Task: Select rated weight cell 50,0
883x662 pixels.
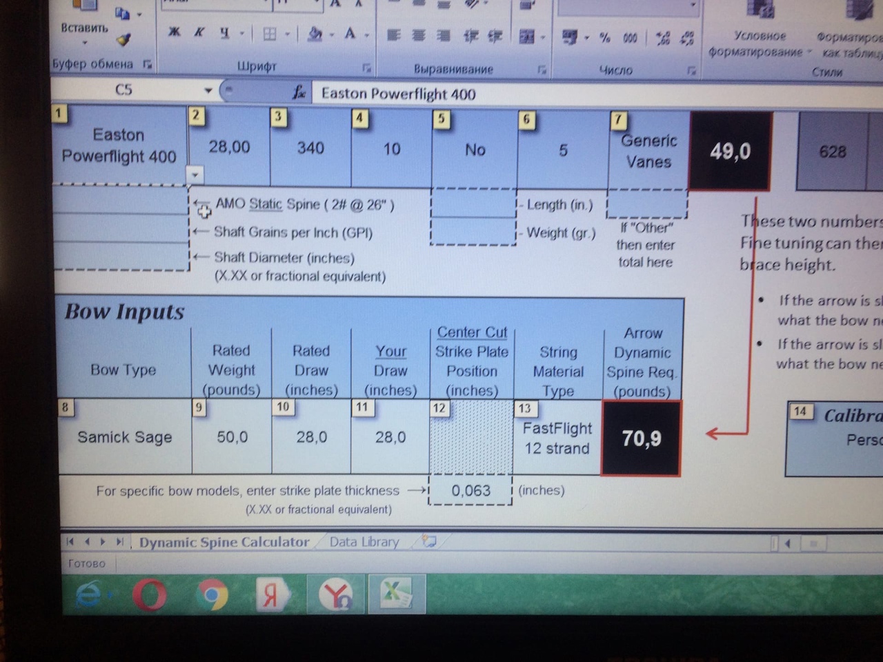Action: pyautogui.click(x=232, y=437)
